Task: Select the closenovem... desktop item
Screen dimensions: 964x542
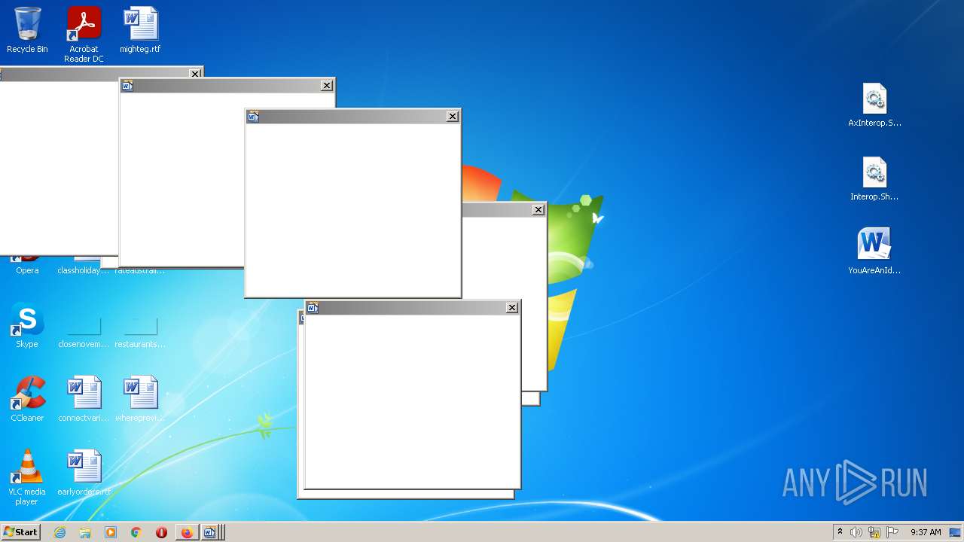Action: (84, 331)
